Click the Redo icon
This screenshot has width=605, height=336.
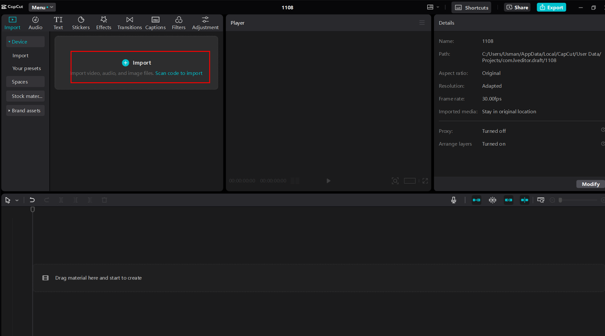47,200
